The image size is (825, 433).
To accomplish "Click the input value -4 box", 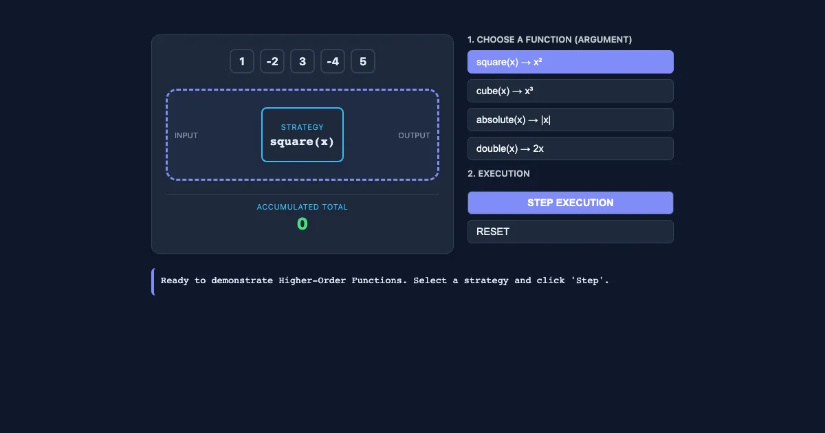I will (333, 61).
